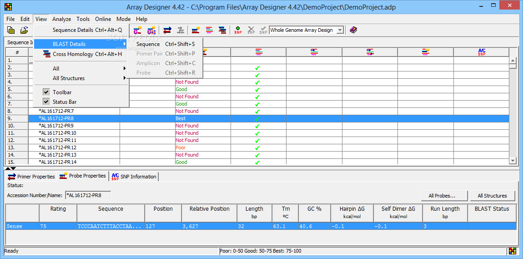Viewport: 523px width, 259px height.
Task: Expand the All Structures submenu
Action: pyautogui.click(x=80, y=78)
